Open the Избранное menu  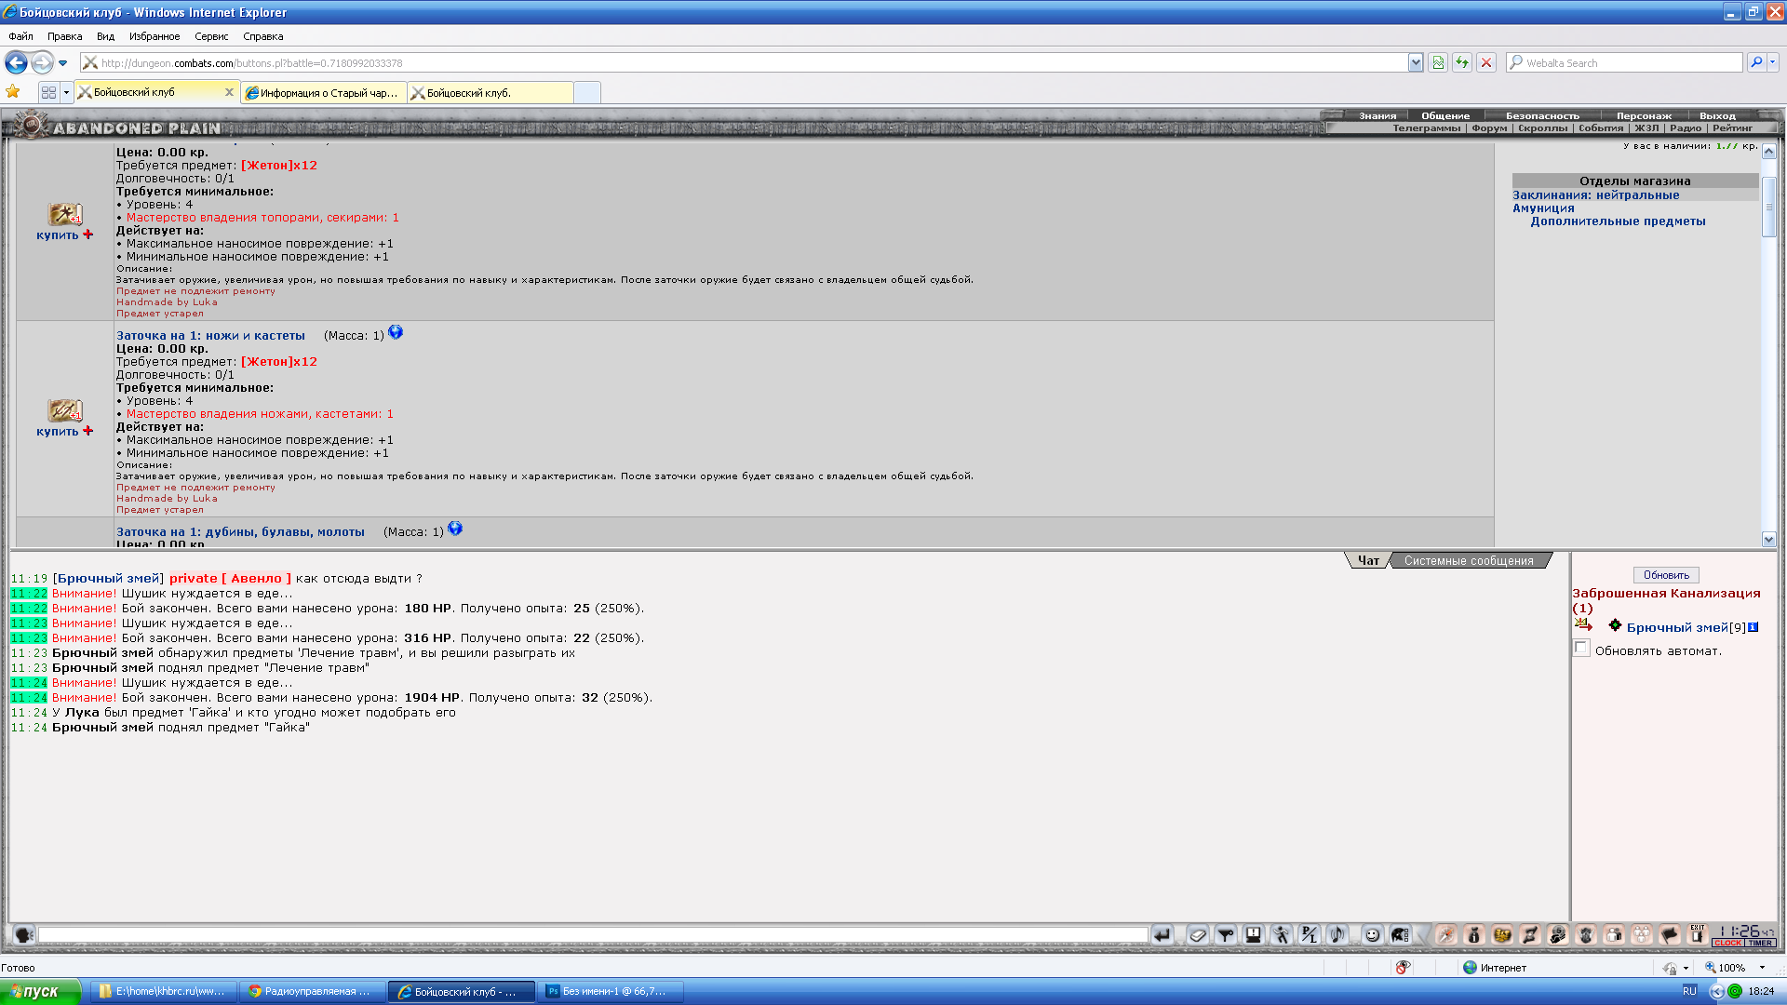pos(155,36)
